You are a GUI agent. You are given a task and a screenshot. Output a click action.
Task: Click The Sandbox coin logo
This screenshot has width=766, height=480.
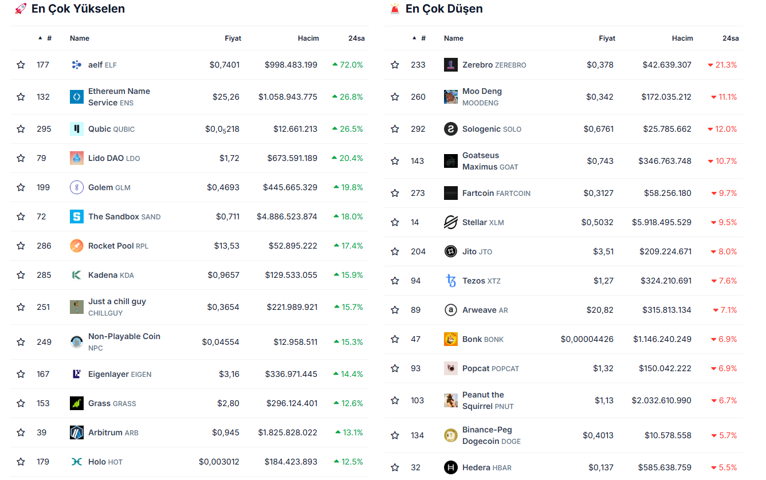coord(77,217)
